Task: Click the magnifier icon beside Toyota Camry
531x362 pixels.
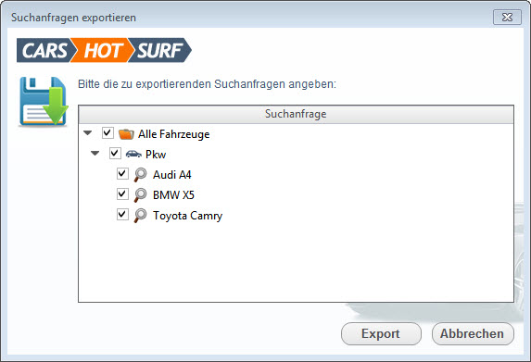Action: coord(140,216)
